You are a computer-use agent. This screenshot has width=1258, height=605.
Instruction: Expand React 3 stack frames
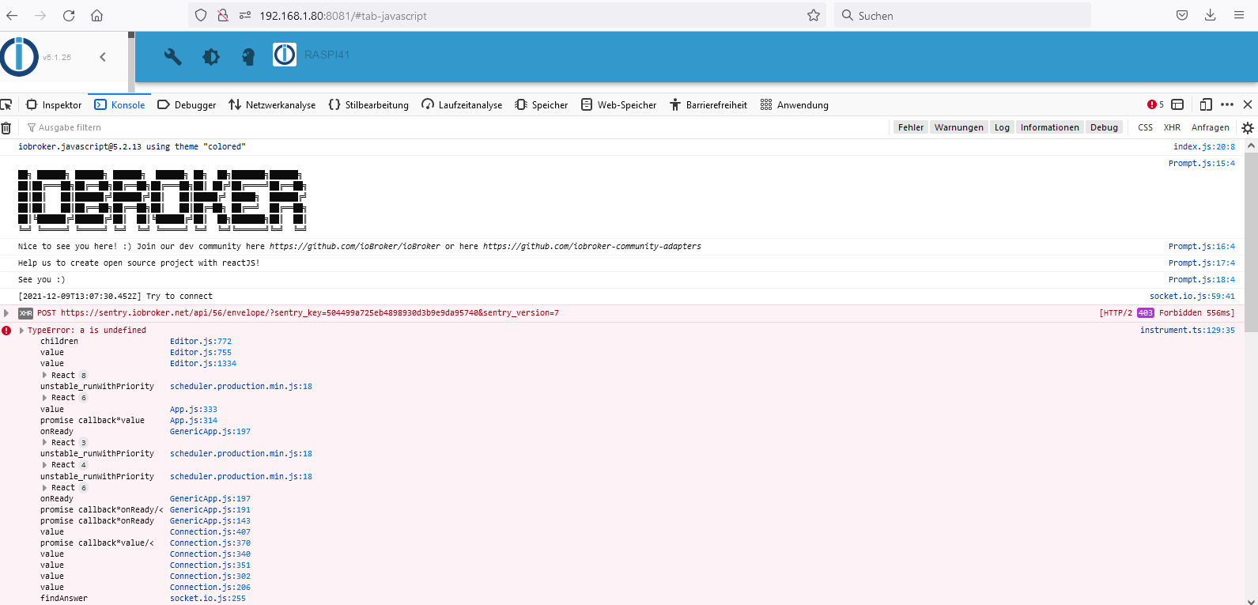45,443
